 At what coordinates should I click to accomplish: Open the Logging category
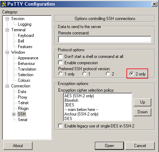(25, 24)
